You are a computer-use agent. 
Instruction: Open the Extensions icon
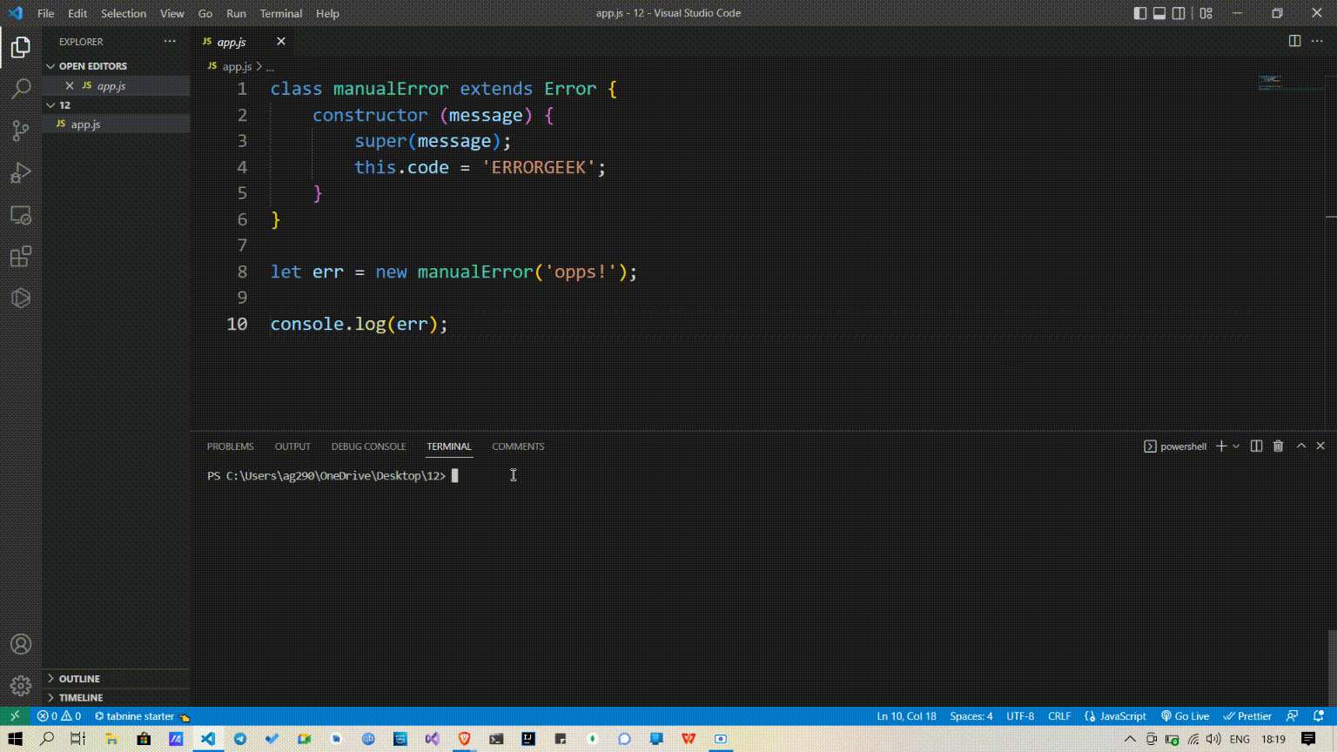pyautogui.click(x=20, y=256)
